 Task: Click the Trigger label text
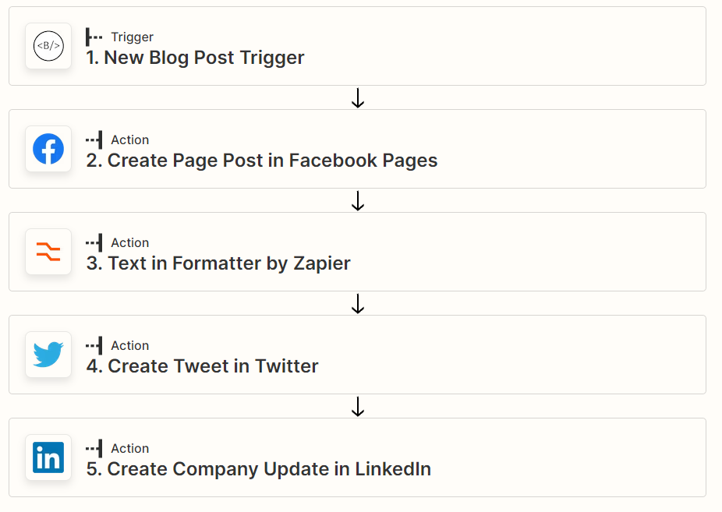click(x=132, y=37)
